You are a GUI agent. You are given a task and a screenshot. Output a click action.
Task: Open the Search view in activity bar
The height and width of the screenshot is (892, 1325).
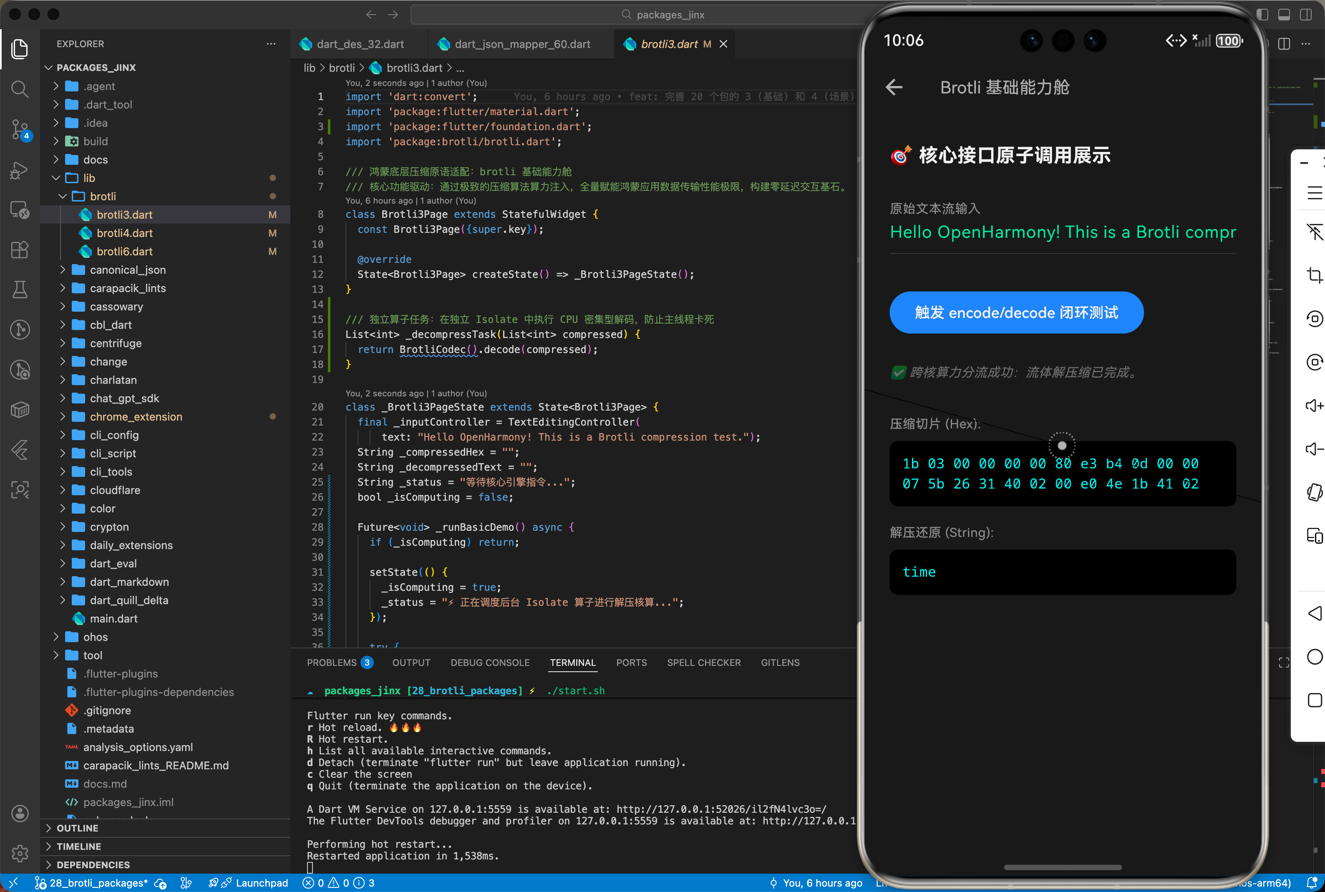coord(19,89)
